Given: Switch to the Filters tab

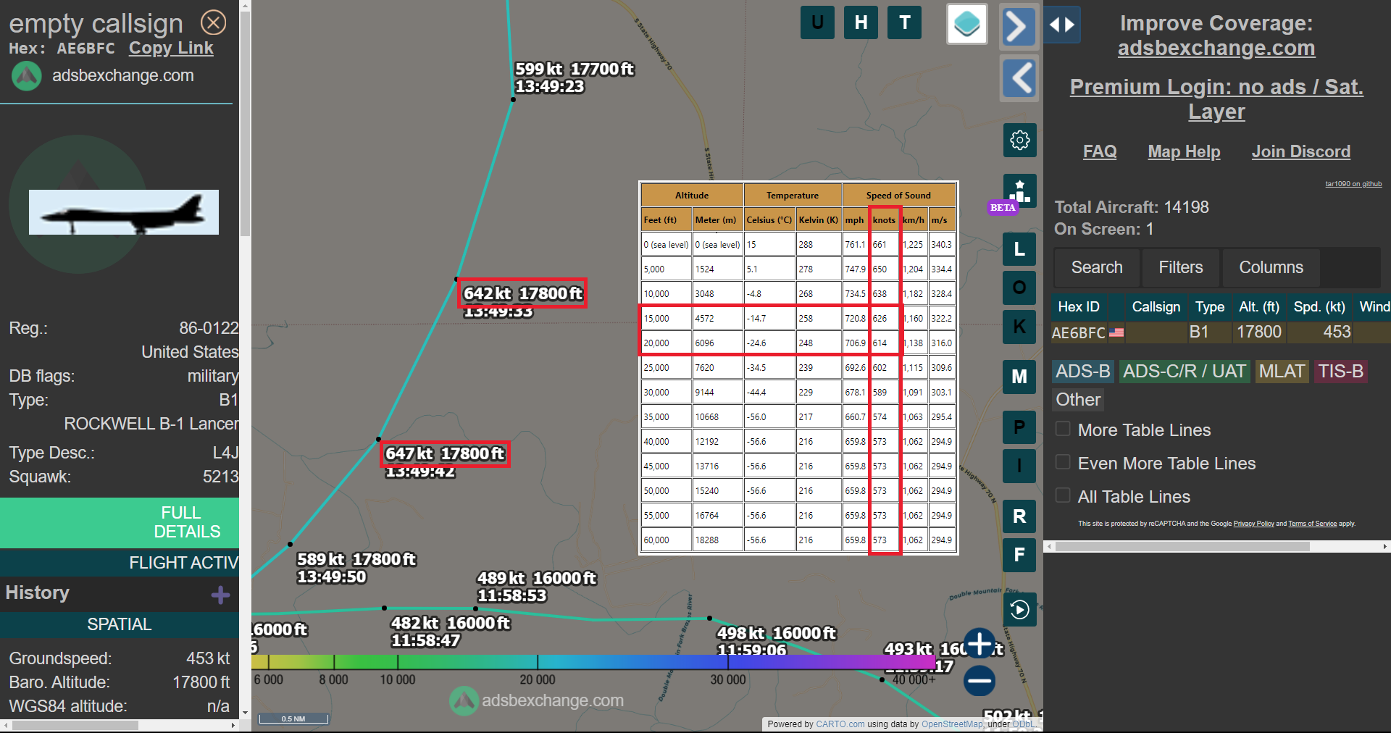Looking at the screenshot, I should [x=1180, y=268].
